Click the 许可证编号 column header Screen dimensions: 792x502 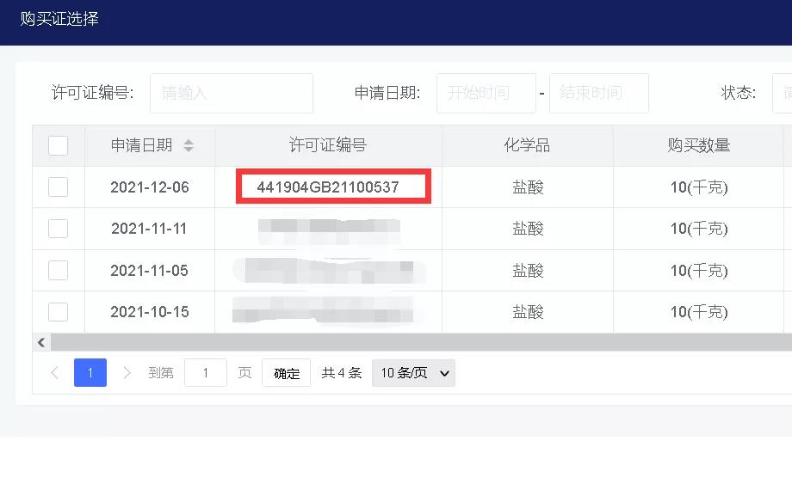click(328, 146)
